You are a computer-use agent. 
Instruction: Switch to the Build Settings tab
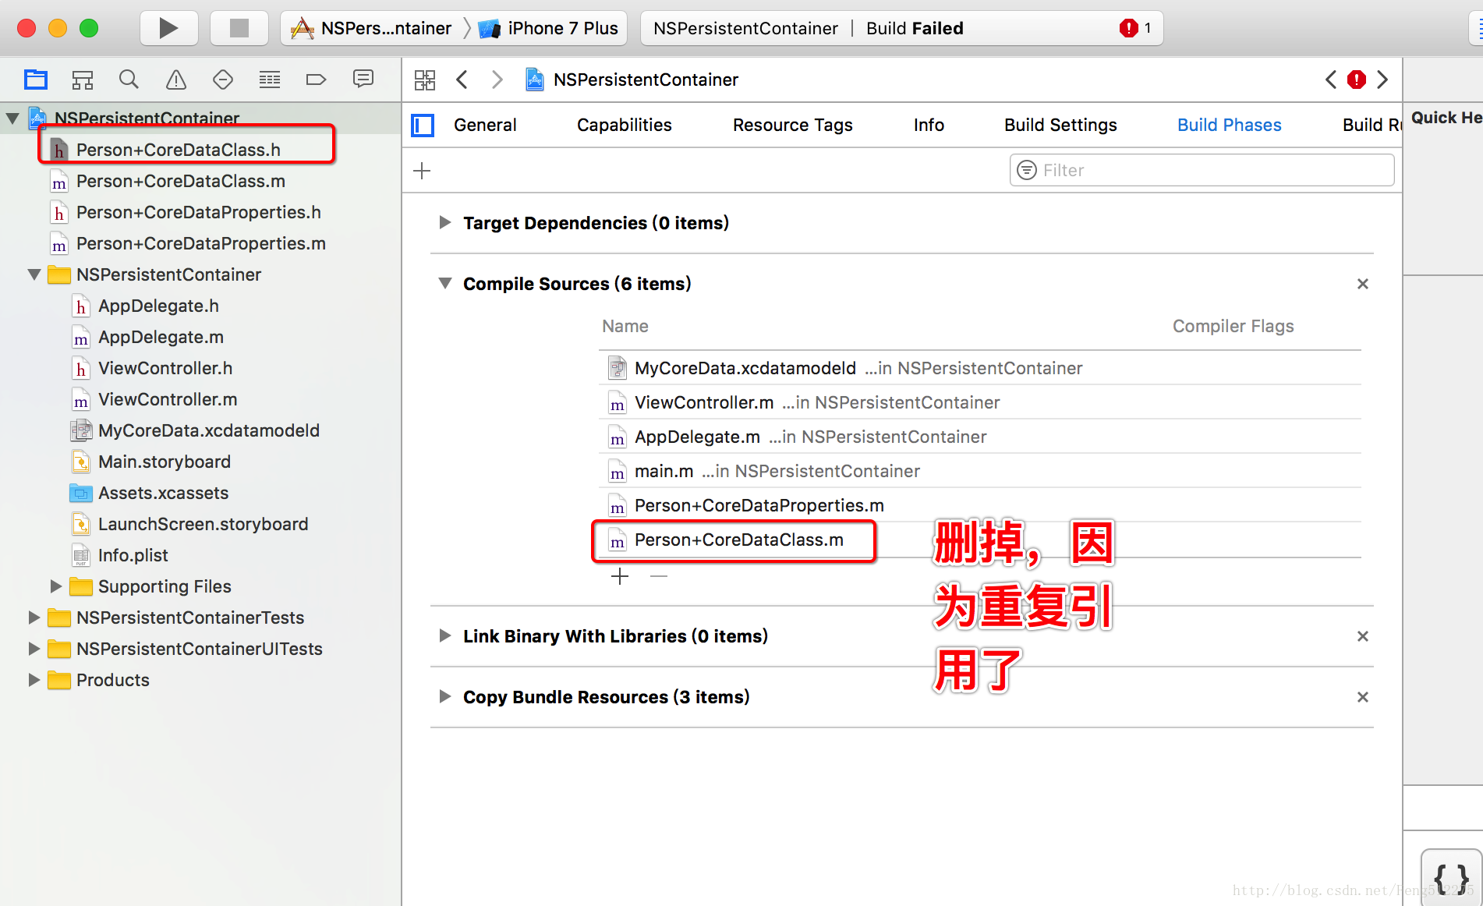coord(1060,126)
